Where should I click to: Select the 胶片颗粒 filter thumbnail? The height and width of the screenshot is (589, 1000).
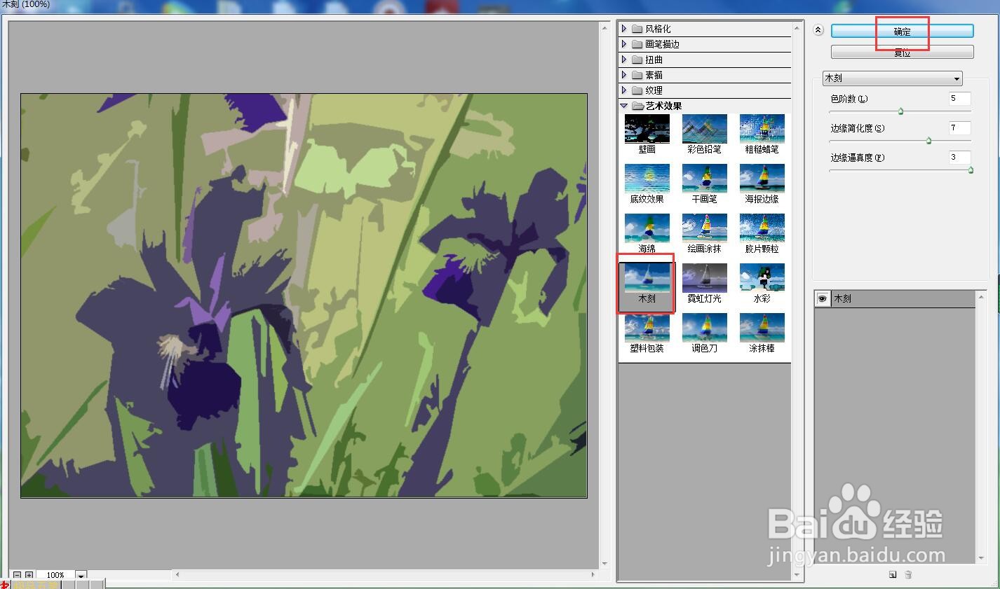pos(762,228)
